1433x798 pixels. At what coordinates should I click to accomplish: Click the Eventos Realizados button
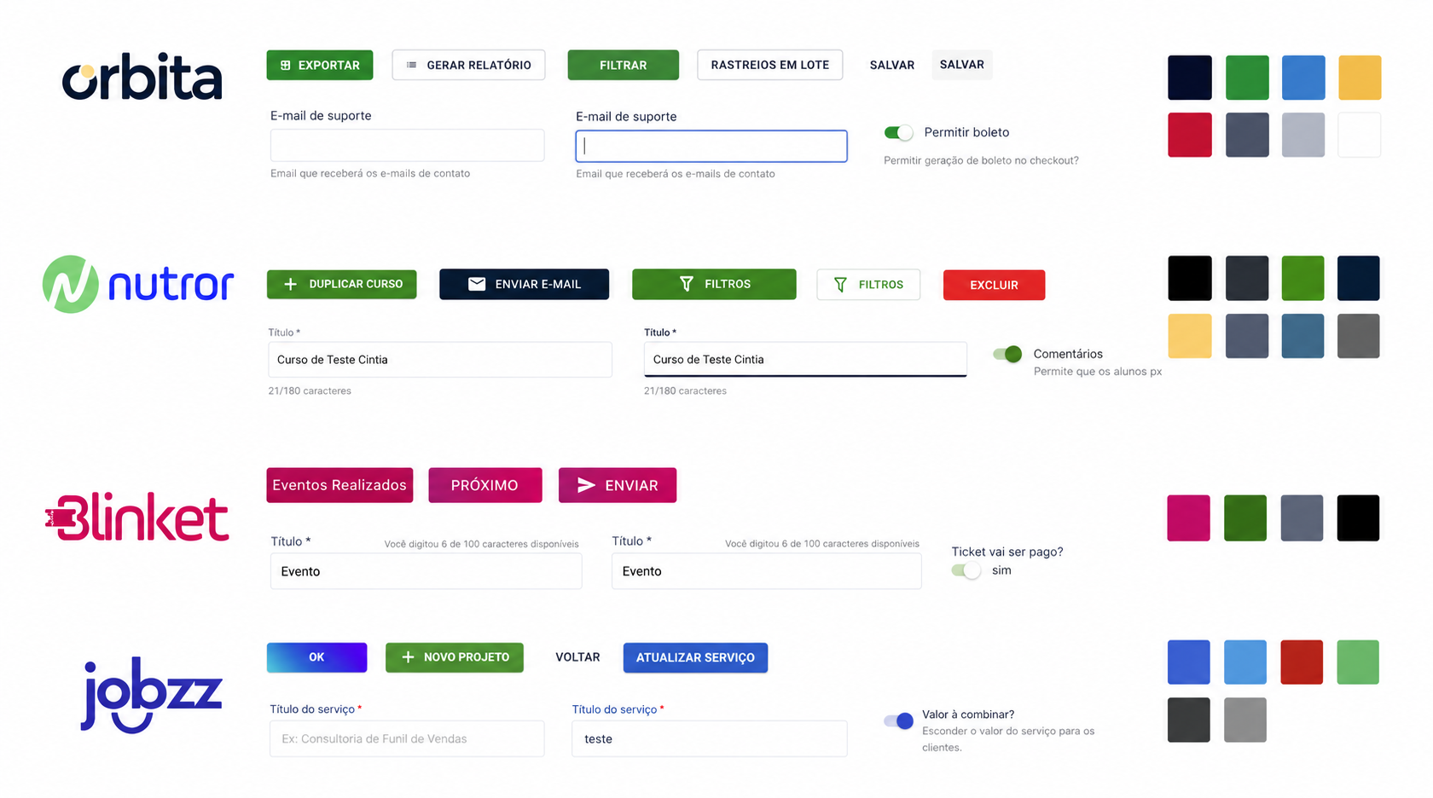pyautogui.click(x=339, y=485)
